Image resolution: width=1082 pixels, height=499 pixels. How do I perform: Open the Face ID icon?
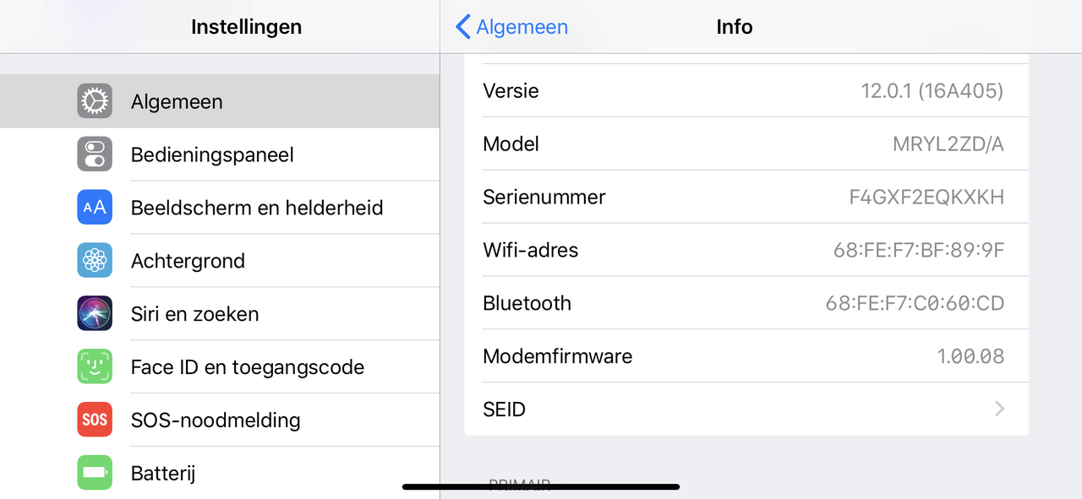point(95,367)
